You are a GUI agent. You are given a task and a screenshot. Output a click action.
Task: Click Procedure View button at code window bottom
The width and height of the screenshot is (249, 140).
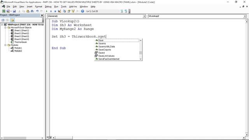(x=47, y=137)
